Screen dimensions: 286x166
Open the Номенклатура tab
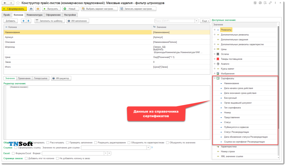click(x=34, y=15)
